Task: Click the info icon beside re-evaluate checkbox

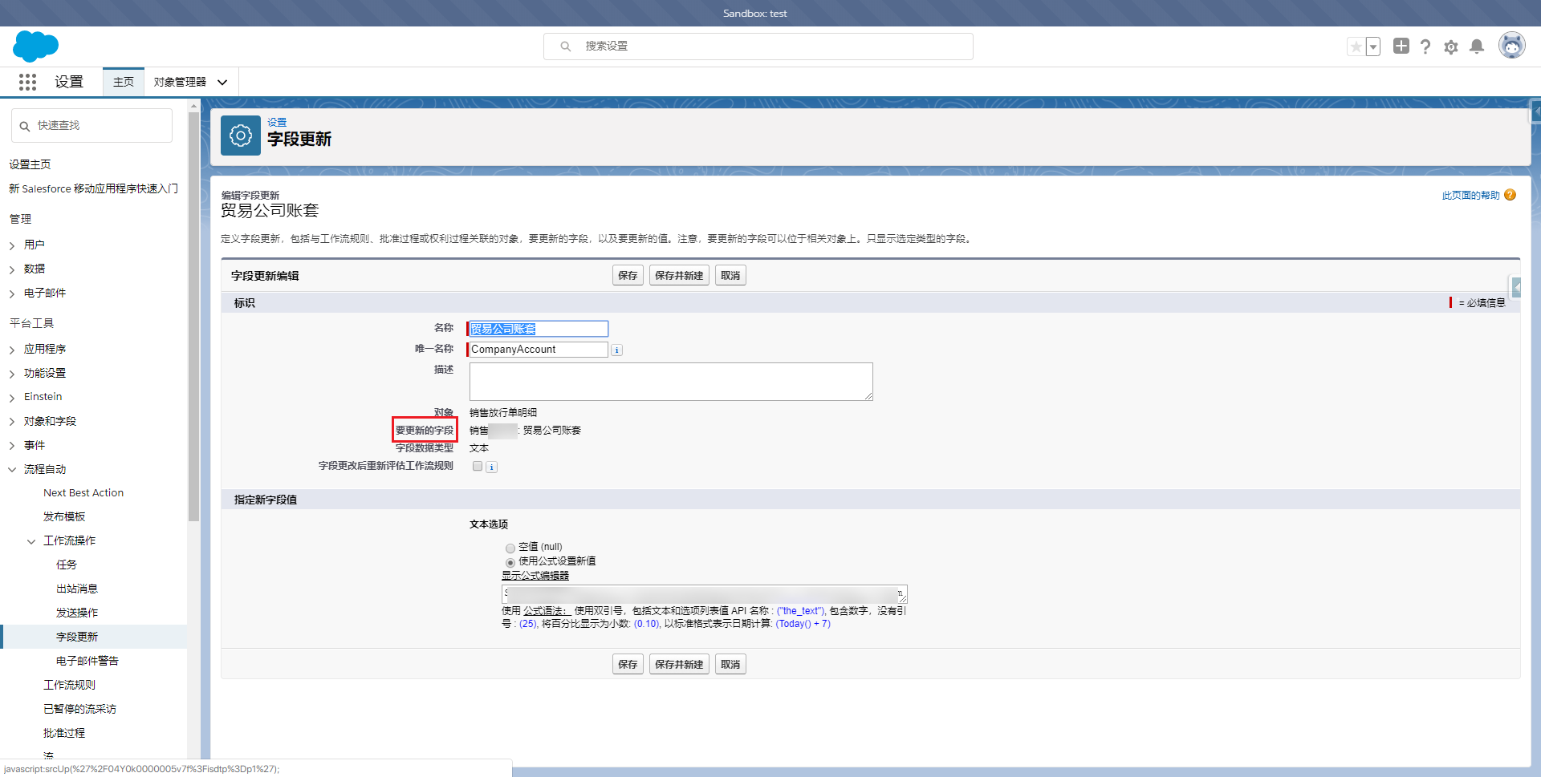Action: point(492,467)
